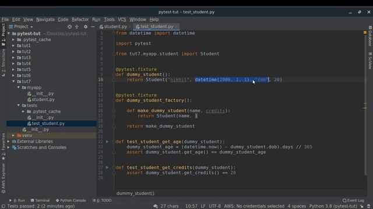The height and width of the screenshot is (209, 373).
Task: Click the locate/select opened file icon in Project panel
Action: coord(69,27)
